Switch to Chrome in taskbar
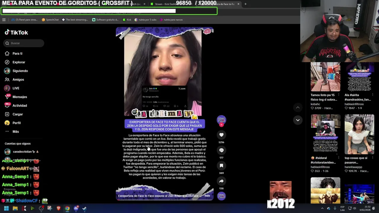The image size is (379, 213). click(67, 208)
